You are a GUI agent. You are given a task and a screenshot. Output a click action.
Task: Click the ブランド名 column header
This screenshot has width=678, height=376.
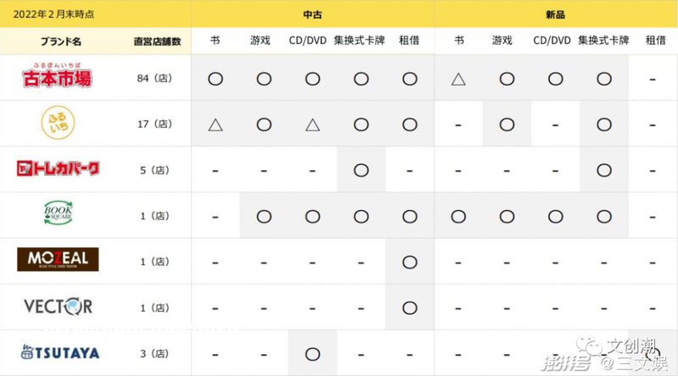[x=58, y=41]
